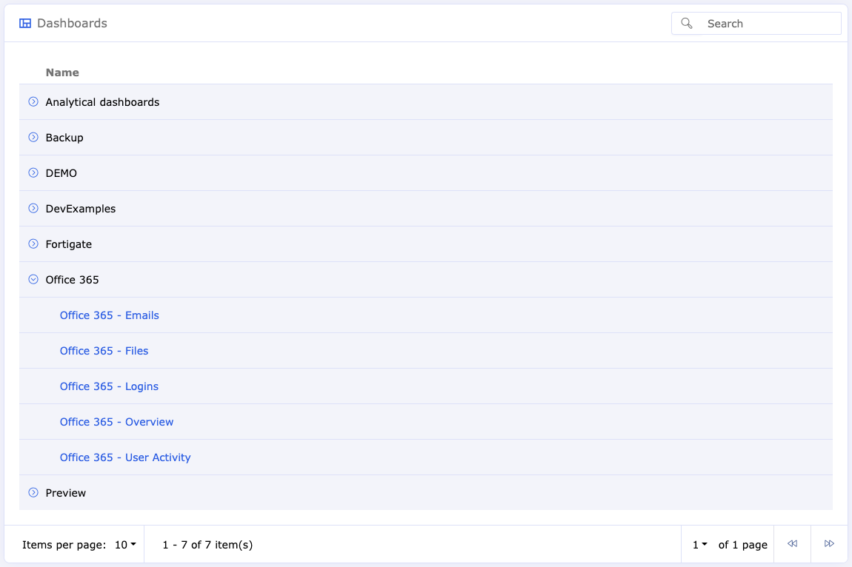Go to the last page arrow icon

coord(829,543)
